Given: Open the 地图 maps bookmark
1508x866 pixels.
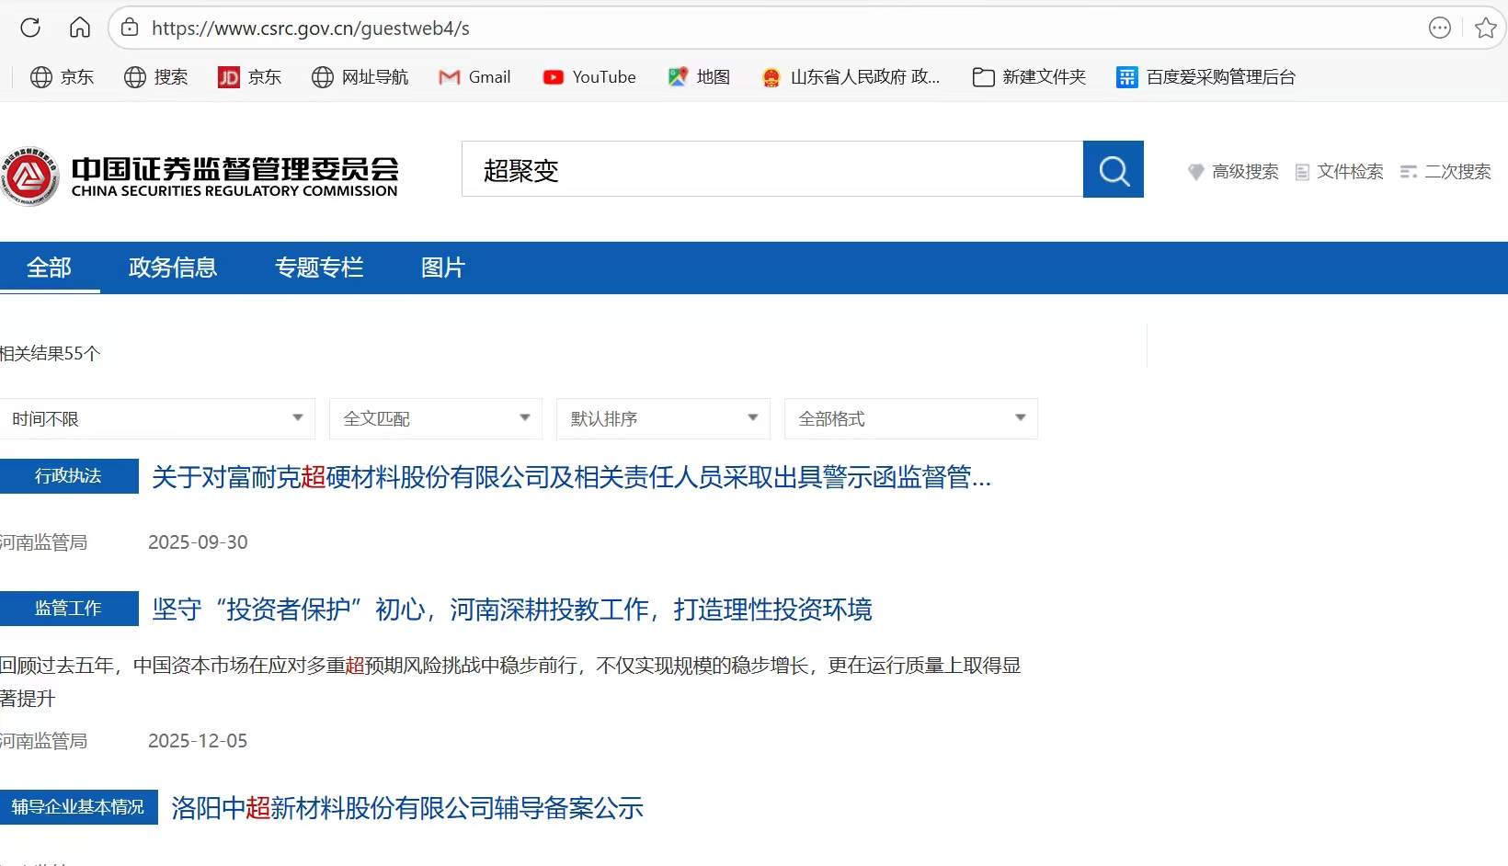Looking at the screenshot, I should [699, 77].
